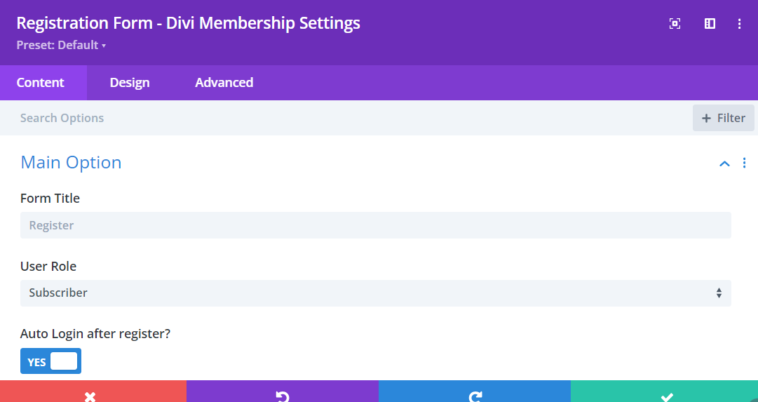Collapse the Main Option section chevron
Screen dimensions: 758x402
[724, 163]
